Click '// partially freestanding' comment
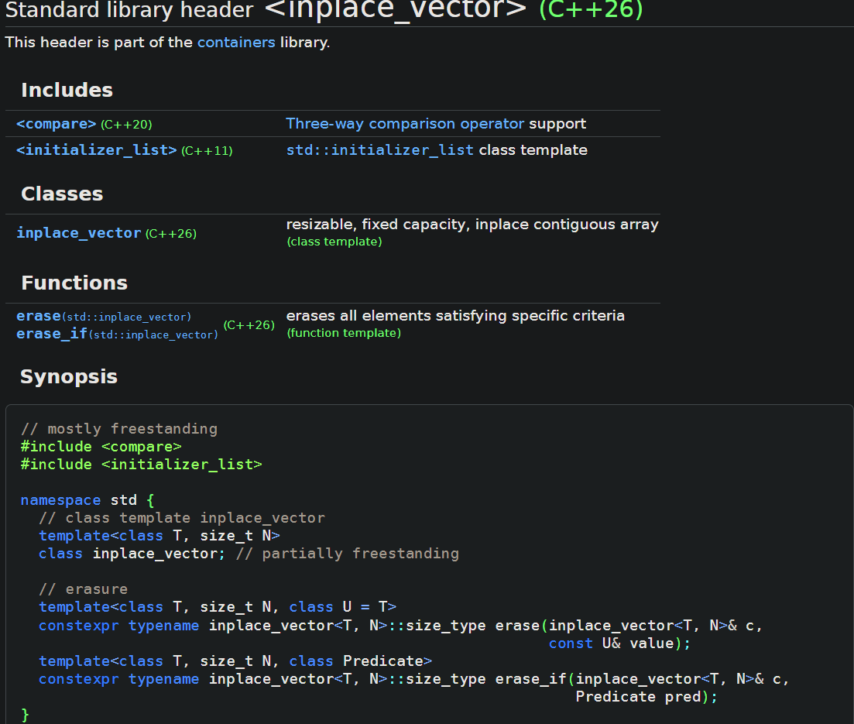Screen dimensions: 854x724 [x=348, y=554]
